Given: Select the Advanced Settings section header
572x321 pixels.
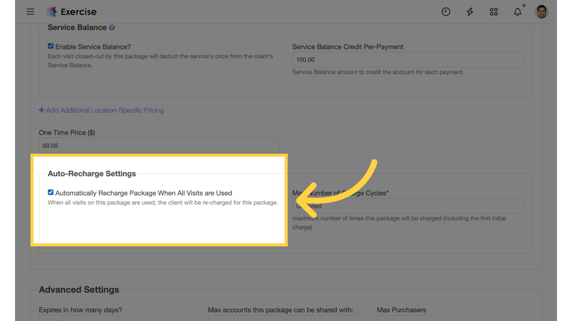Looking at the screenshot, I should 78,289.
